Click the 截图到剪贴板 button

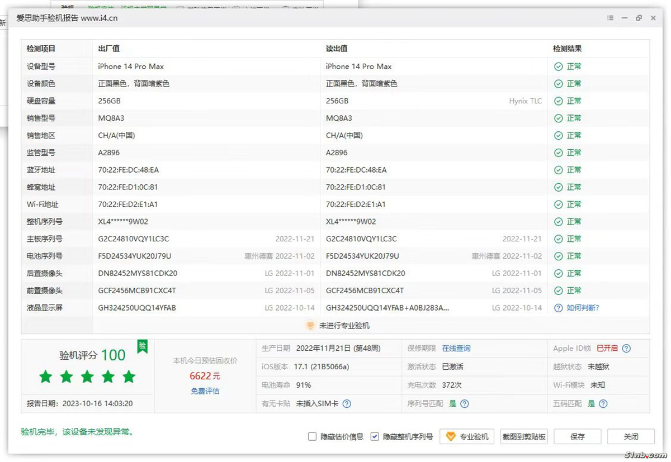(524, 437)
